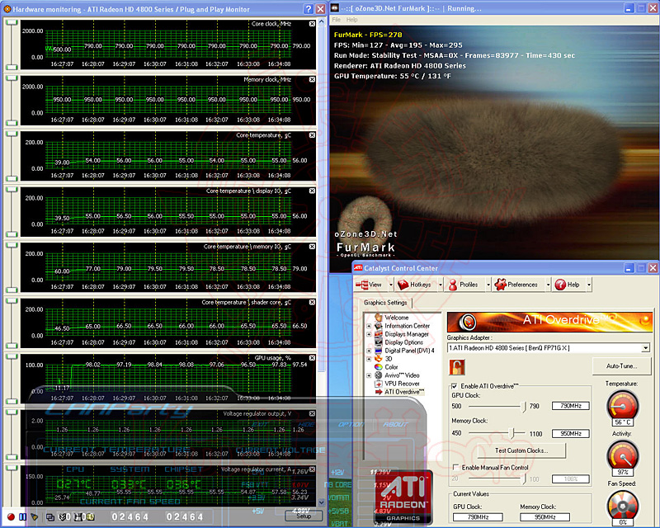Click the Memory Clock slider handle
The width and height of the screenshot is (660, 528).
tap(511, 433)
